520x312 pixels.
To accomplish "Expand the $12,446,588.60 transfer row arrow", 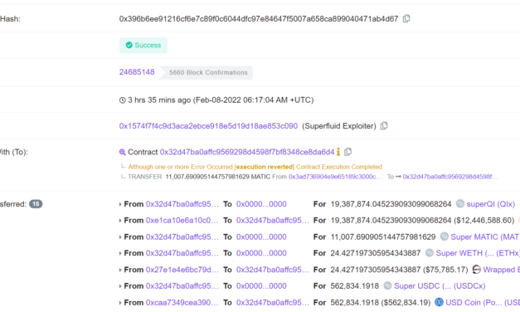I will 120,221.
